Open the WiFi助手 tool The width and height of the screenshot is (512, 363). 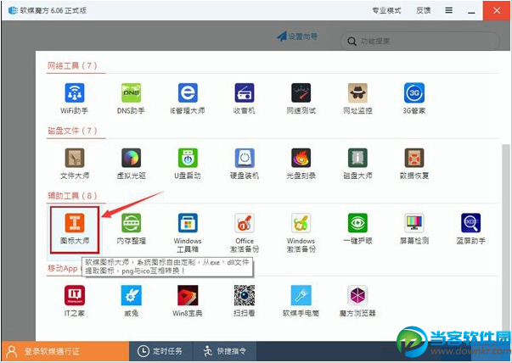(x=75, y=98)
